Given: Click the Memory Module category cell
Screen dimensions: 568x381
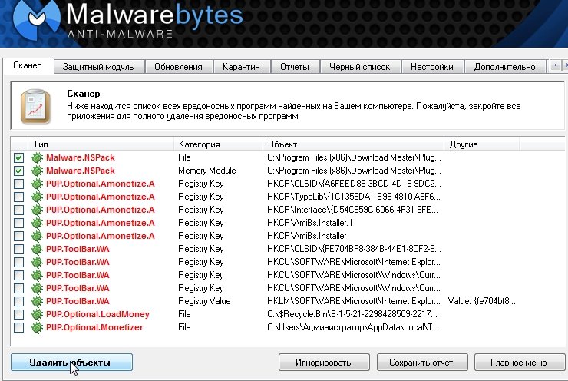Looking at the screenshot, I should point(206,171).
